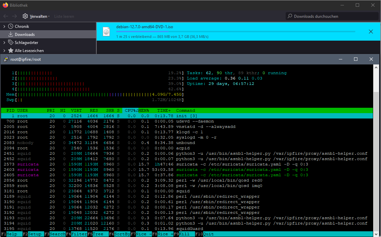Select the perl qosd red0 process
Viewport: 381px width, 237px height.
click(x=187, y=180)
